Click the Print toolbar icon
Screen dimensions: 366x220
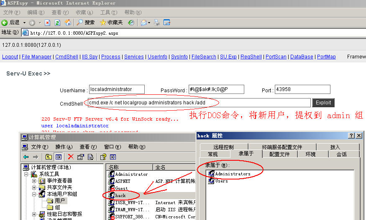pos(156,23)
